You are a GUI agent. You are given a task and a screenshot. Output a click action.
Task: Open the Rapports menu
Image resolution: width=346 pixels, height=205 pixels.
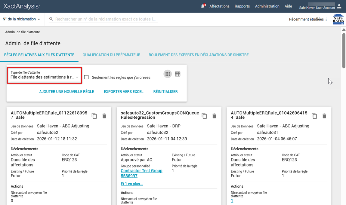(x=242, y=6)
